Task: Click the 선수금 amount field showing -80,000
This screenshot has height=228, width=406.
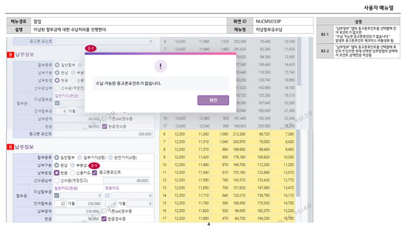Action: tap(126, 180)
